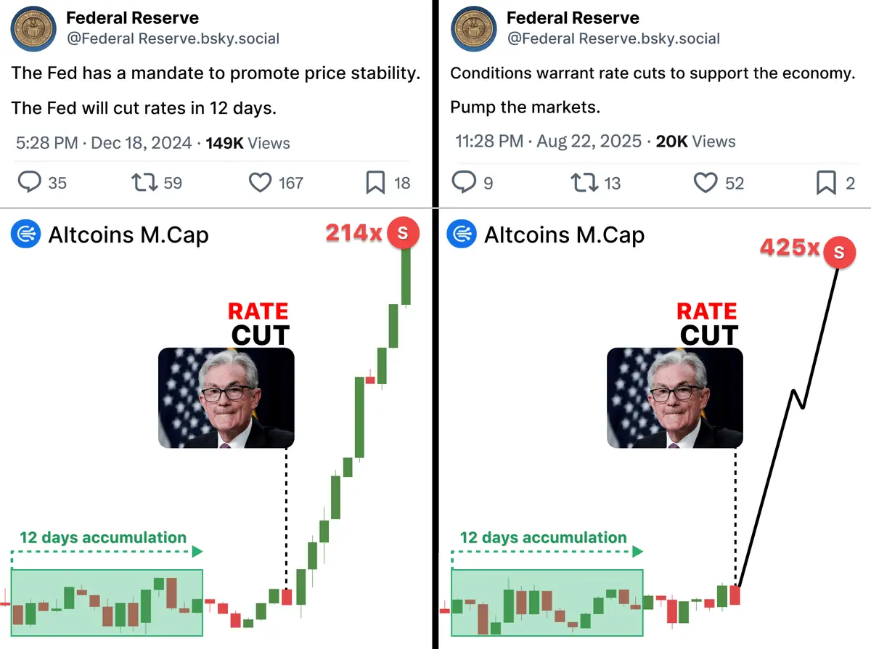Bookmark the post with 18 bookmarks
Image resolution: width=871 pixels, height=649 pixels.
pyautogui.click(x=375, y=182)
